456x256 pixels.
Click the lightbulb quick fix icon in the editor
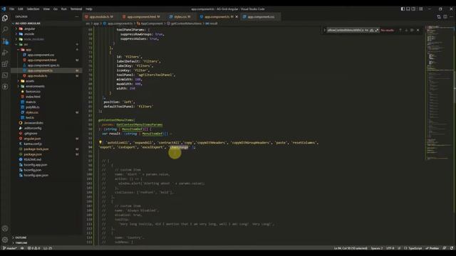100,142
